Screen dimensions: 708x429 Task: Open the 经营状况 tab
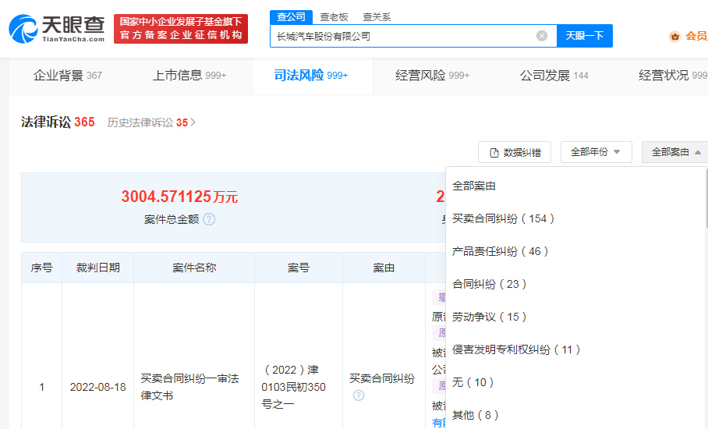point(673,76)
